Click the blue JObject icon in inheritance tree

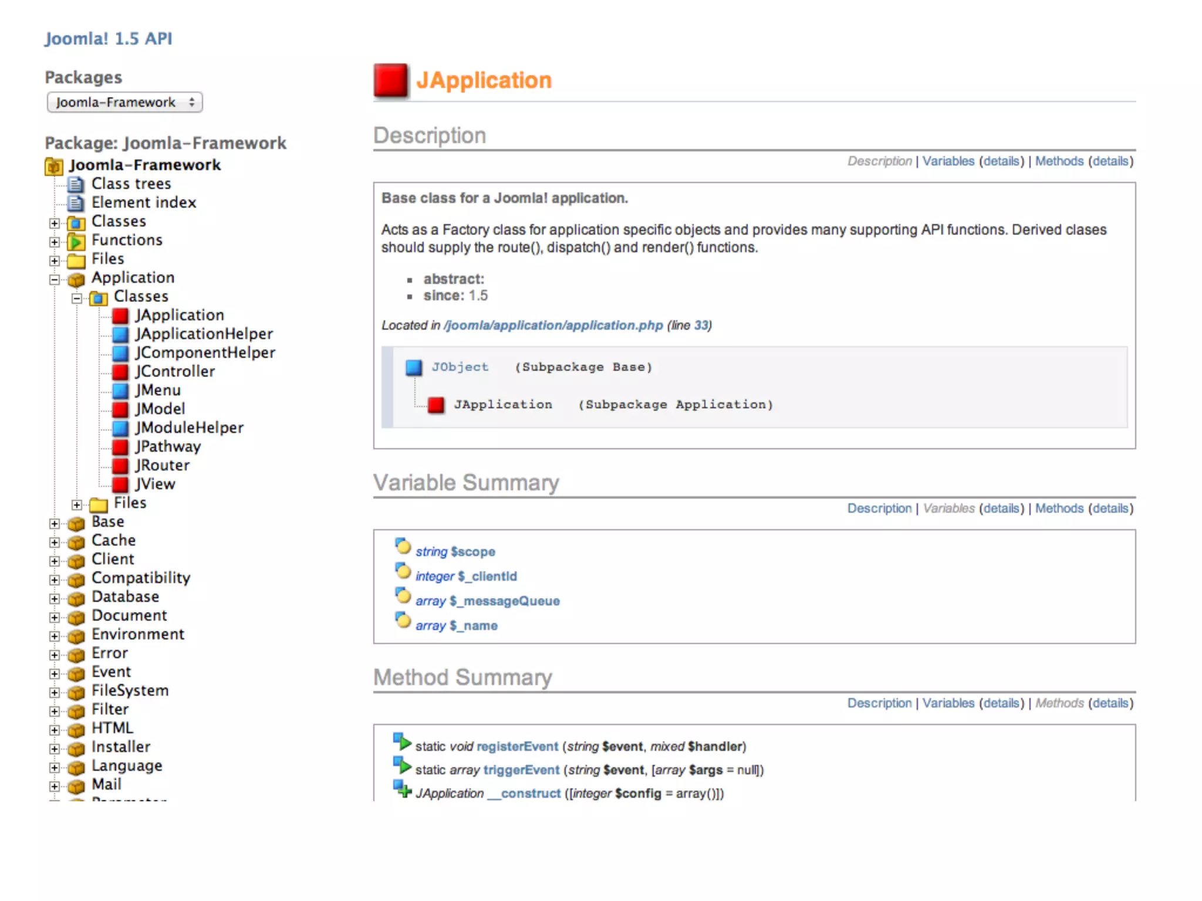tap(414, 368)
